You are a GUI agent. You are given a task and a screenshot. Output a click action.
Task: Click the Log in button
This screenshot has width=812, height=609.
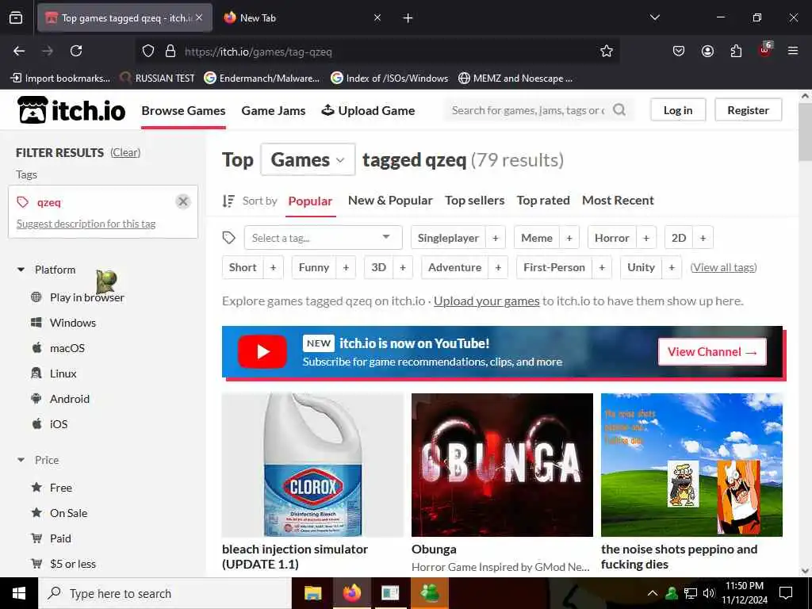(678, 109)
